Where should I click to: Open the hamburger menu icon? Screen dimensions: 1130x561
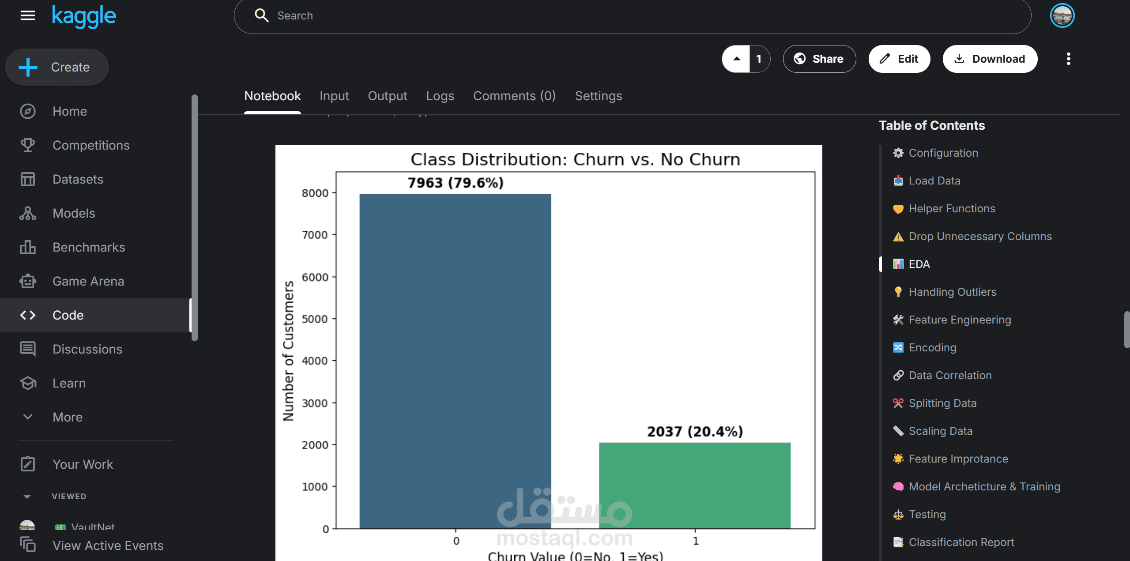27,16
